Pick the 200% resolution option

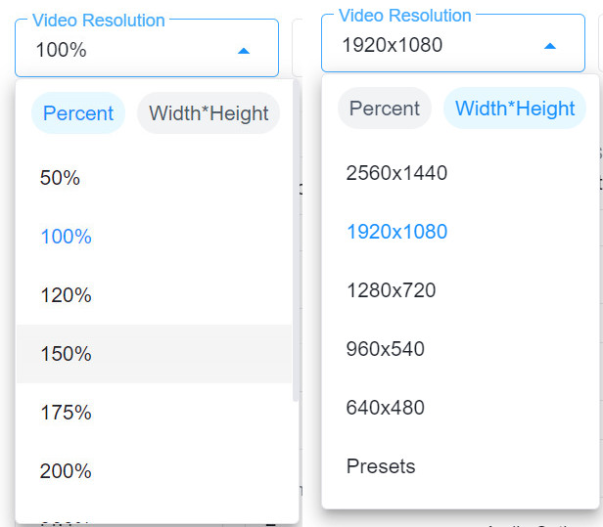[x=66, y=471]
